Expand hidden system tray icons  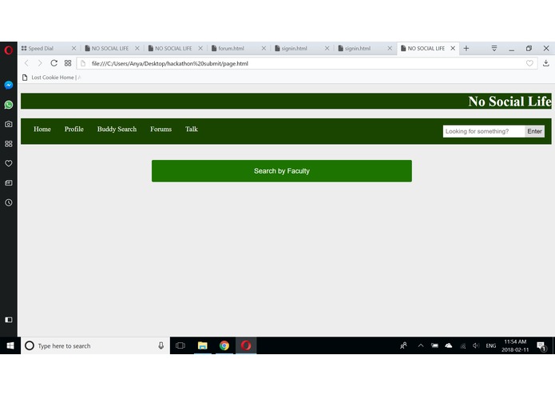(x=421, y=345)
